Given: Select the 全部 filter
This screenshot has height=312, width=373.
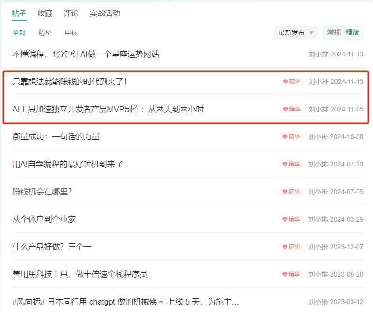Looking at the screenshot, I should pos(19,33).
